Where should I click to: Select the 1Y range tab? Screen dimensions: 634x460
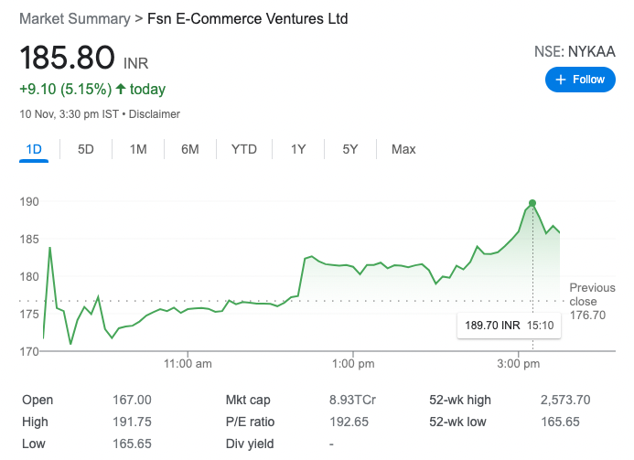click(x=298, y=150)
